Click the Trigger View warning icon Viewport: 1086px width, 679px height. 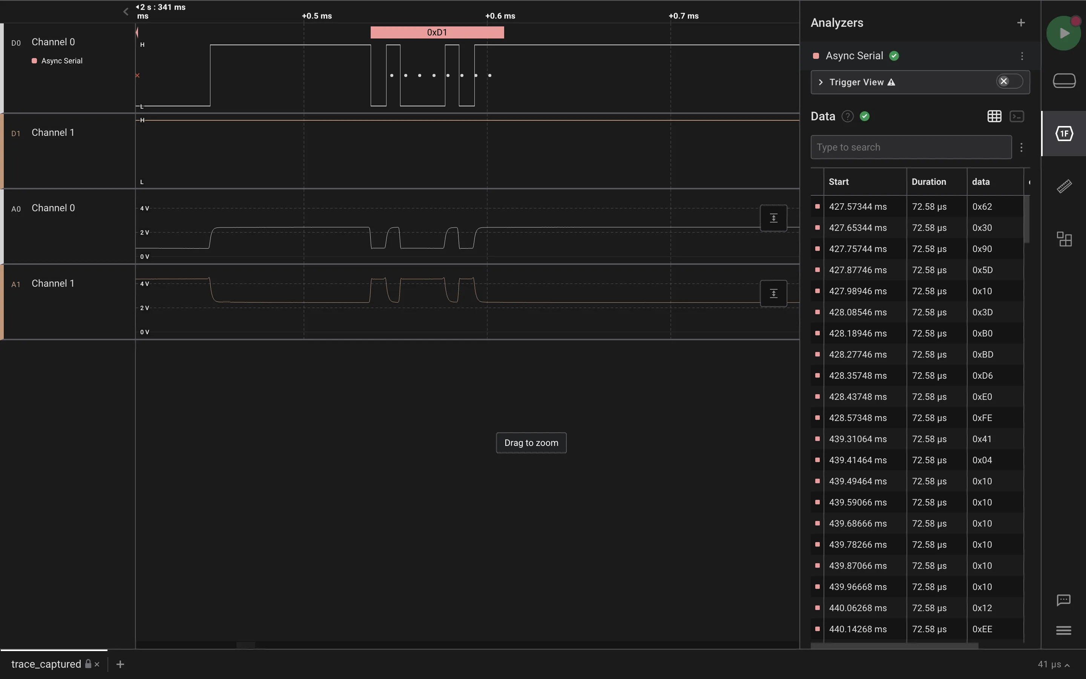tap(891, 82)
